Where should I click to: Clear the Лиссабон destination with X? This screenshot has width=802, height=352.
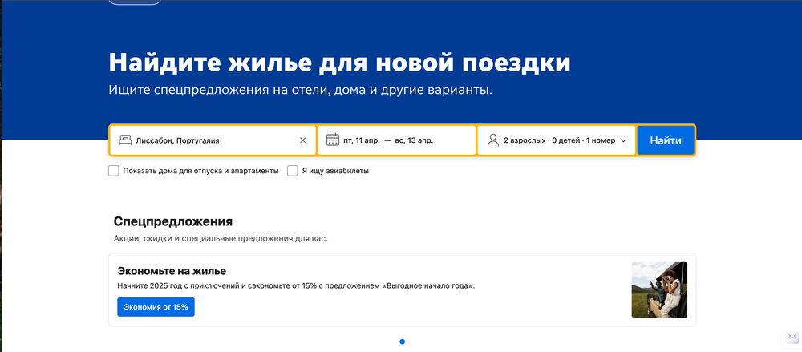click(x=303, y=140)
